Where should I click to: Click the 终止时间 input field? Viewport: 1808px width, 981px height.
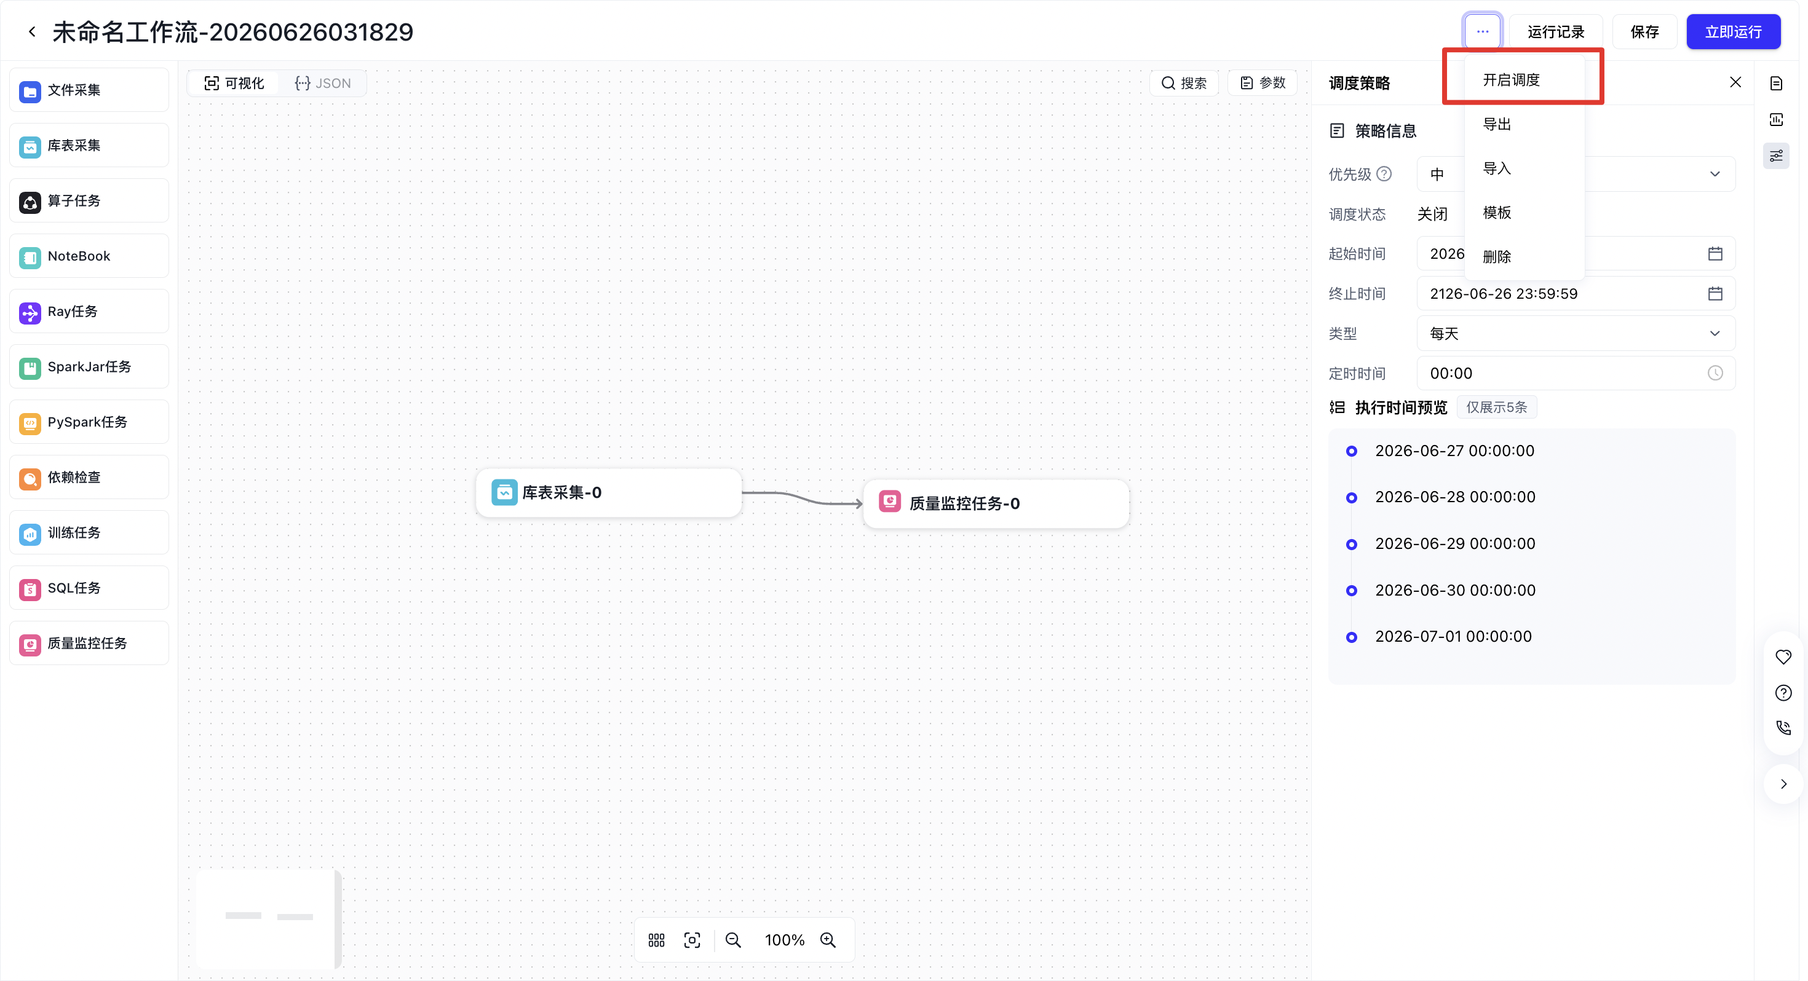click(1576, 294)
